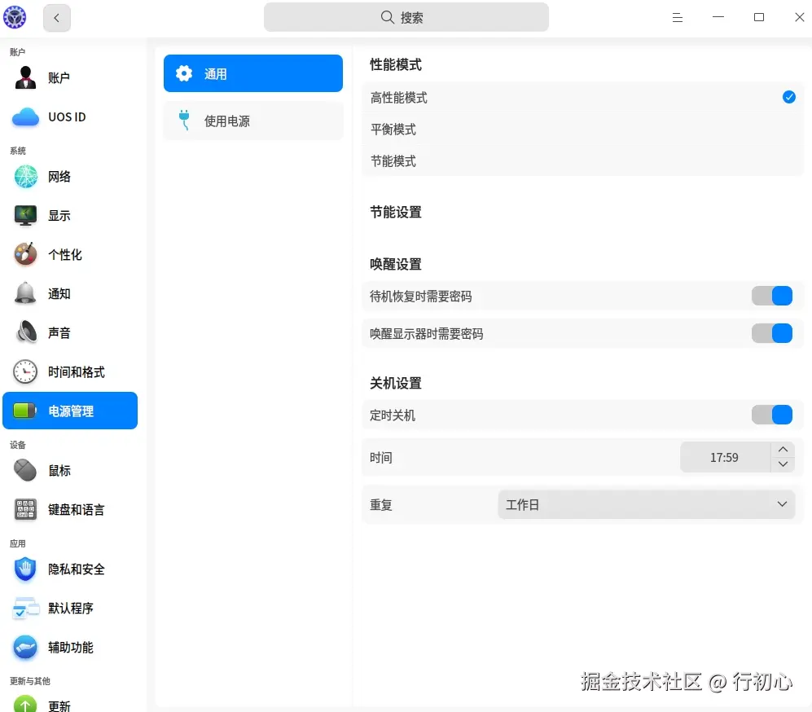Open 键盘和语言 in the sidebar
Viewport: 812px width, 712px height.
(70, 509)
